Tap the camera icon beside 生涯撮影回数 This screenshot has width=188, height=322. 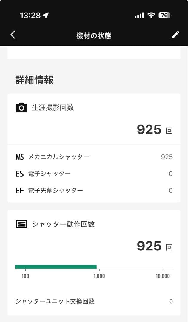coord(20,108)
